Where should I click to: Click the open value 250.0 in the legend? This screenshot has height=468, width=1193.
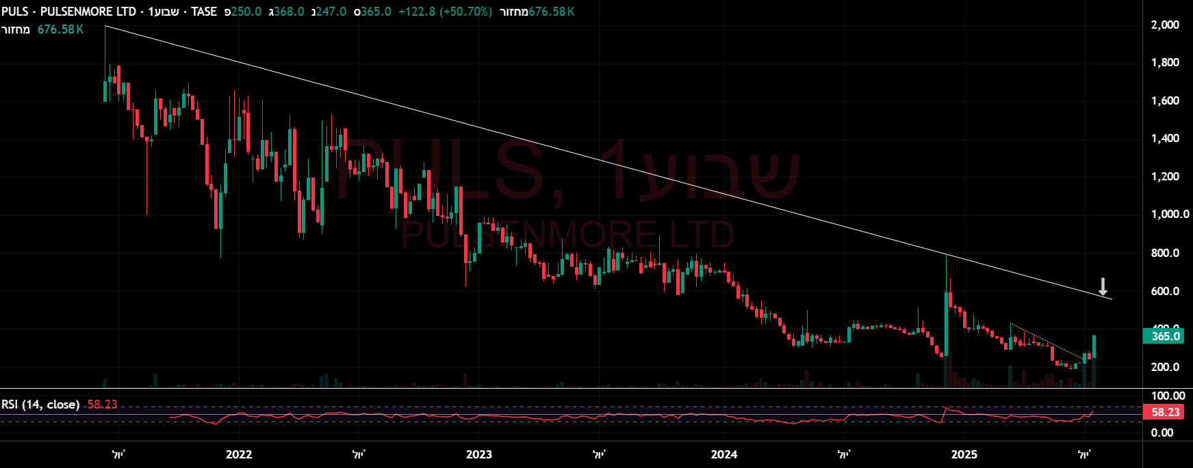(246, 12)
